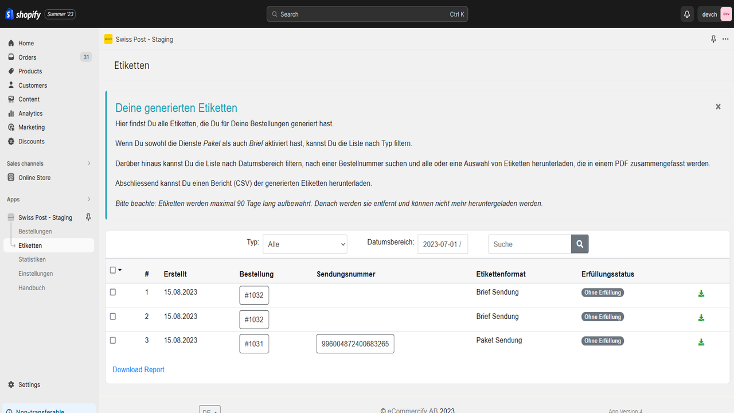Download label for row 2

[x=701, y=318]
